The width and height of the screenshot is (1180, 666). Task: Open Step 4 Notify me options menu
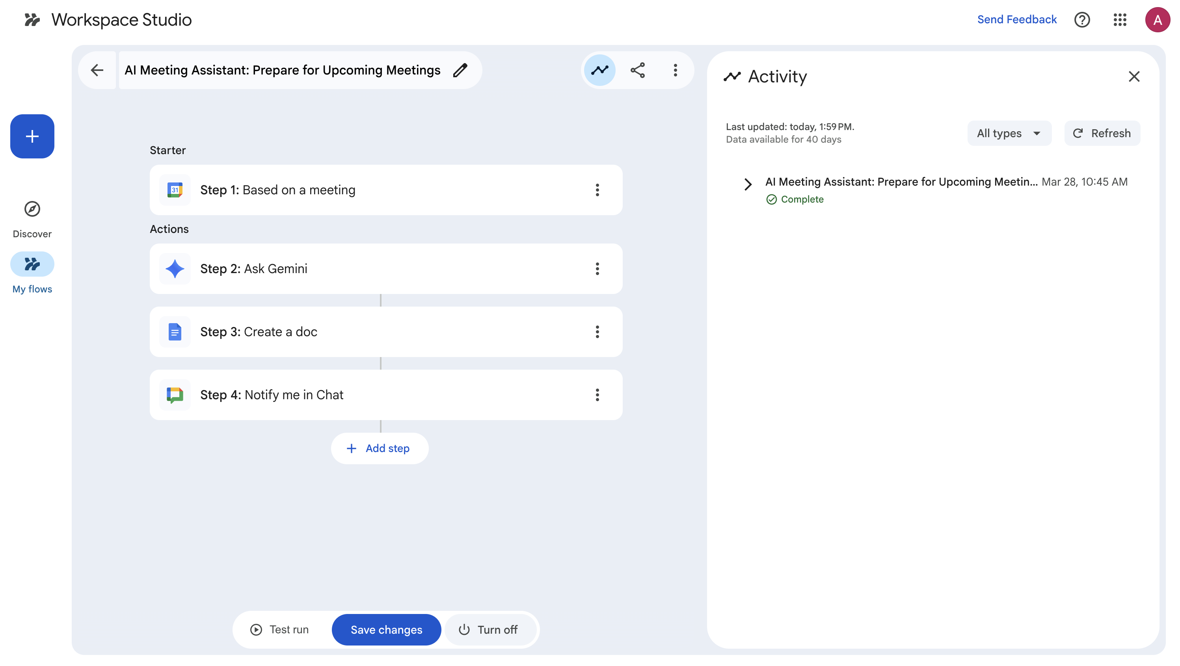point(597,395)
